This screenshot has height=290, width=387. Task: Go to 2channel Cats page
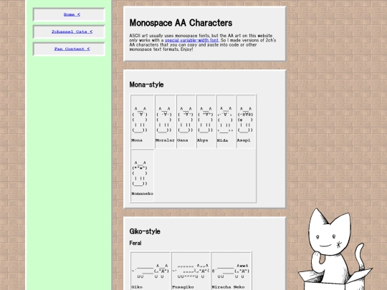(x=72, y=32)
